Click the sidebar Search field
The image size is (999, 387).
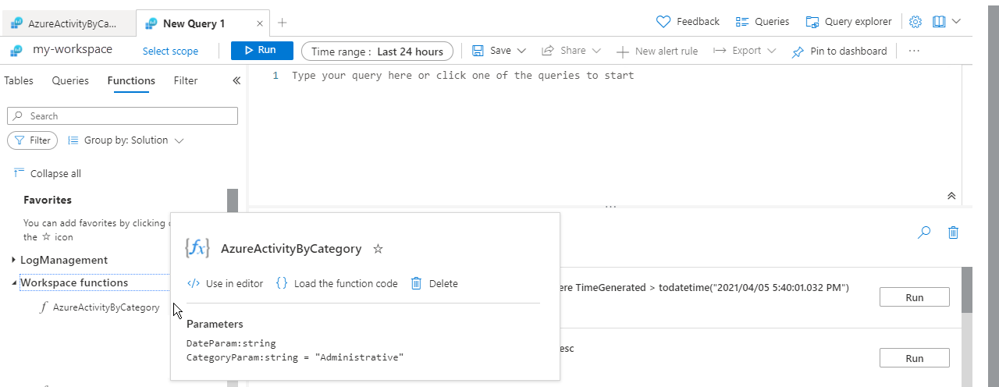coord(123,116)
